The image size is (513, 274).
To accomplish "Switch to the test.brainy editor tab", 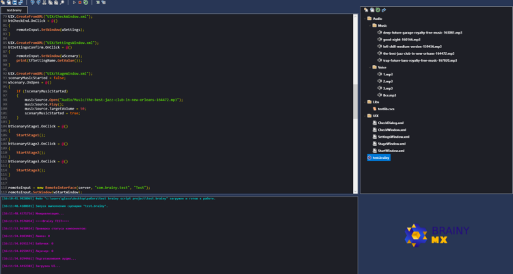I will point(14,10).
